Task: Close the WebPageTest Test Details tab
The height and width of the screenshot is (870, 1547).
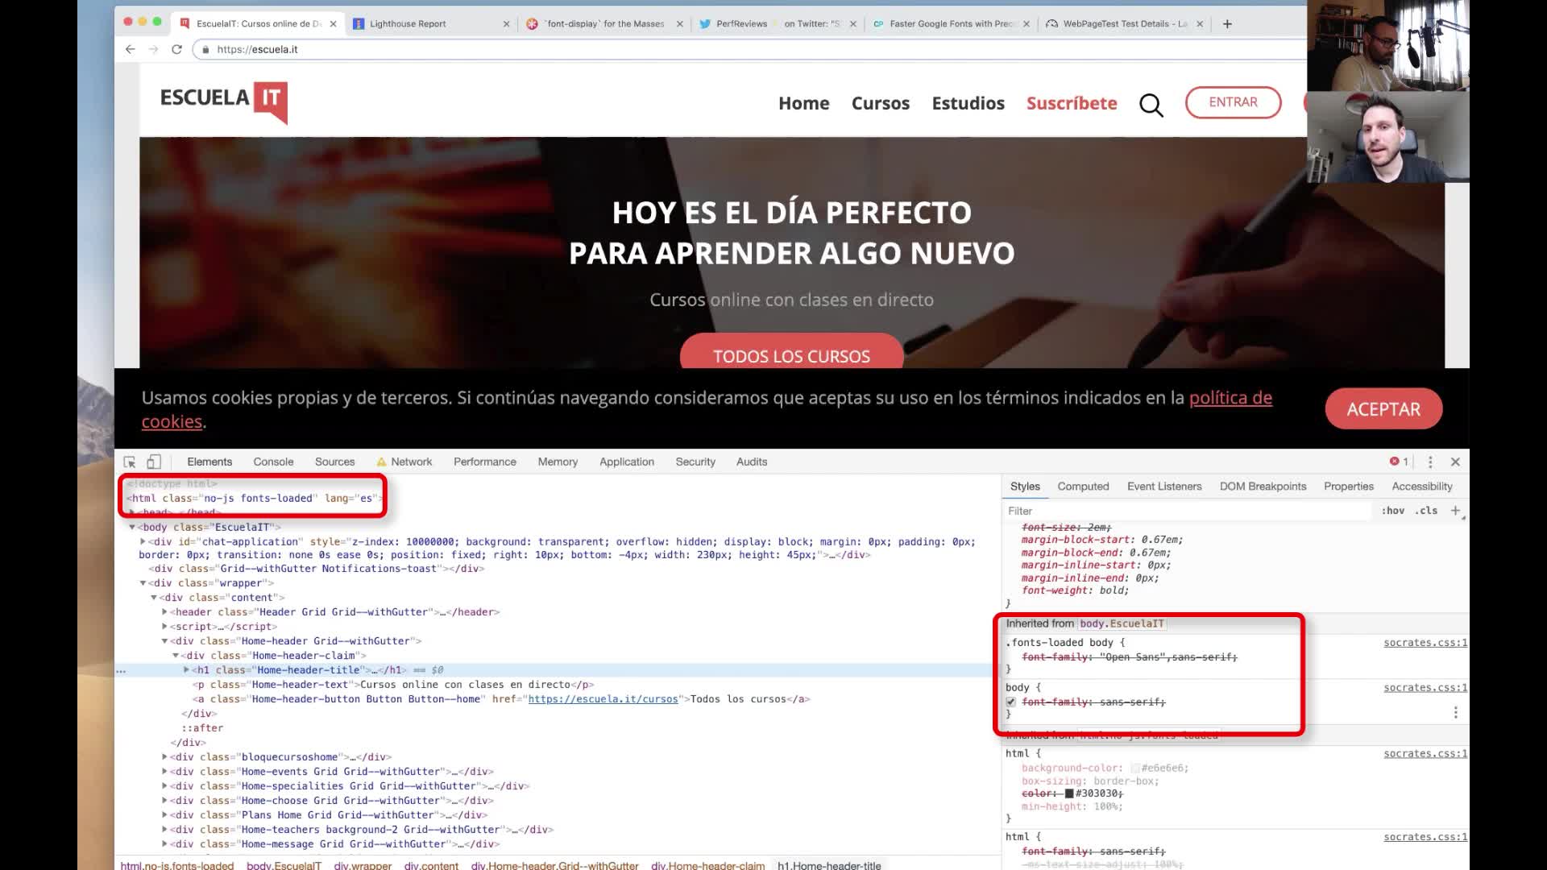Action: [1200, 24]
